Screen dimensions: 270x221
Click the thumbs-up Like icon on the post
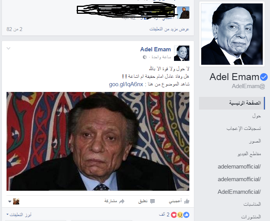coord(187,201)
